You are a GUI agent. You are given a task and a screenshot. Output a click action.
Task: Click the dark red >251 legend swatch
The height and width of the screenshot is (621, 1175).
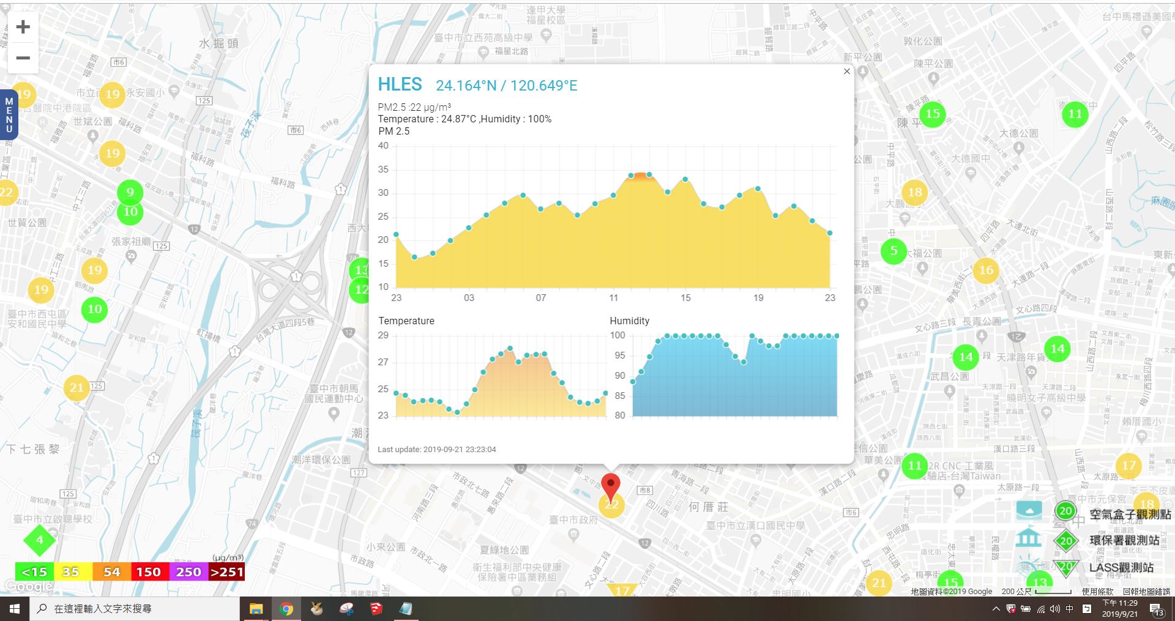pyautogui.click(x=226, y=572)
